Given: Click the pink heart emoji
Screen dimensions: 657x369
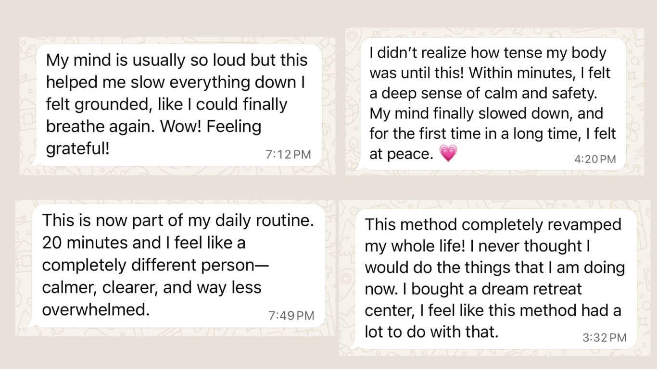Looking at the screenshot, I should 448,154.
